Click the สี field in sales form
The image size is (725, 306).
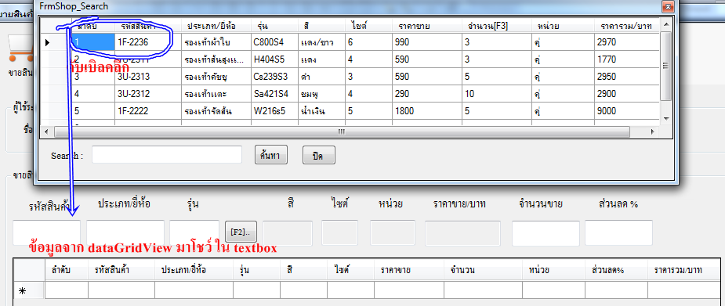[288, 232]
